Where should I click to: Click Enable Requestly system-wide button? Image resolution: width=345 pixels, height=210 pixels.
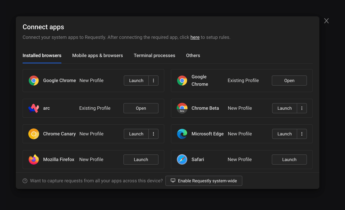click(204, 181)
